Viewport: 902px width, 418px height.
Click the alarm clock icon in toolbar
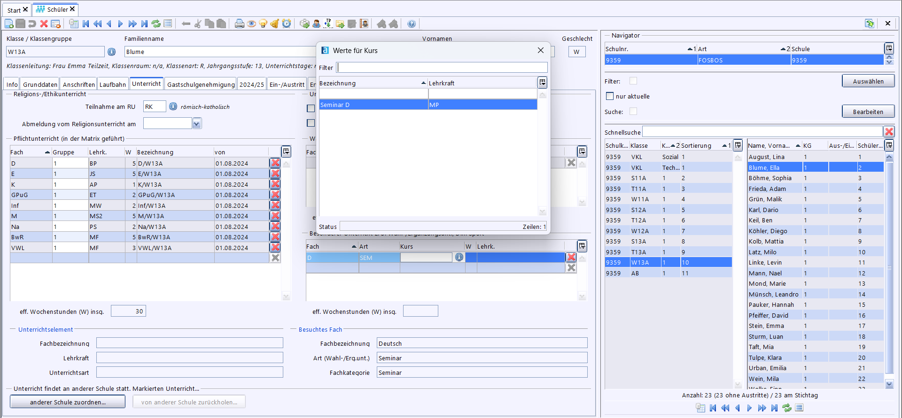287,23
